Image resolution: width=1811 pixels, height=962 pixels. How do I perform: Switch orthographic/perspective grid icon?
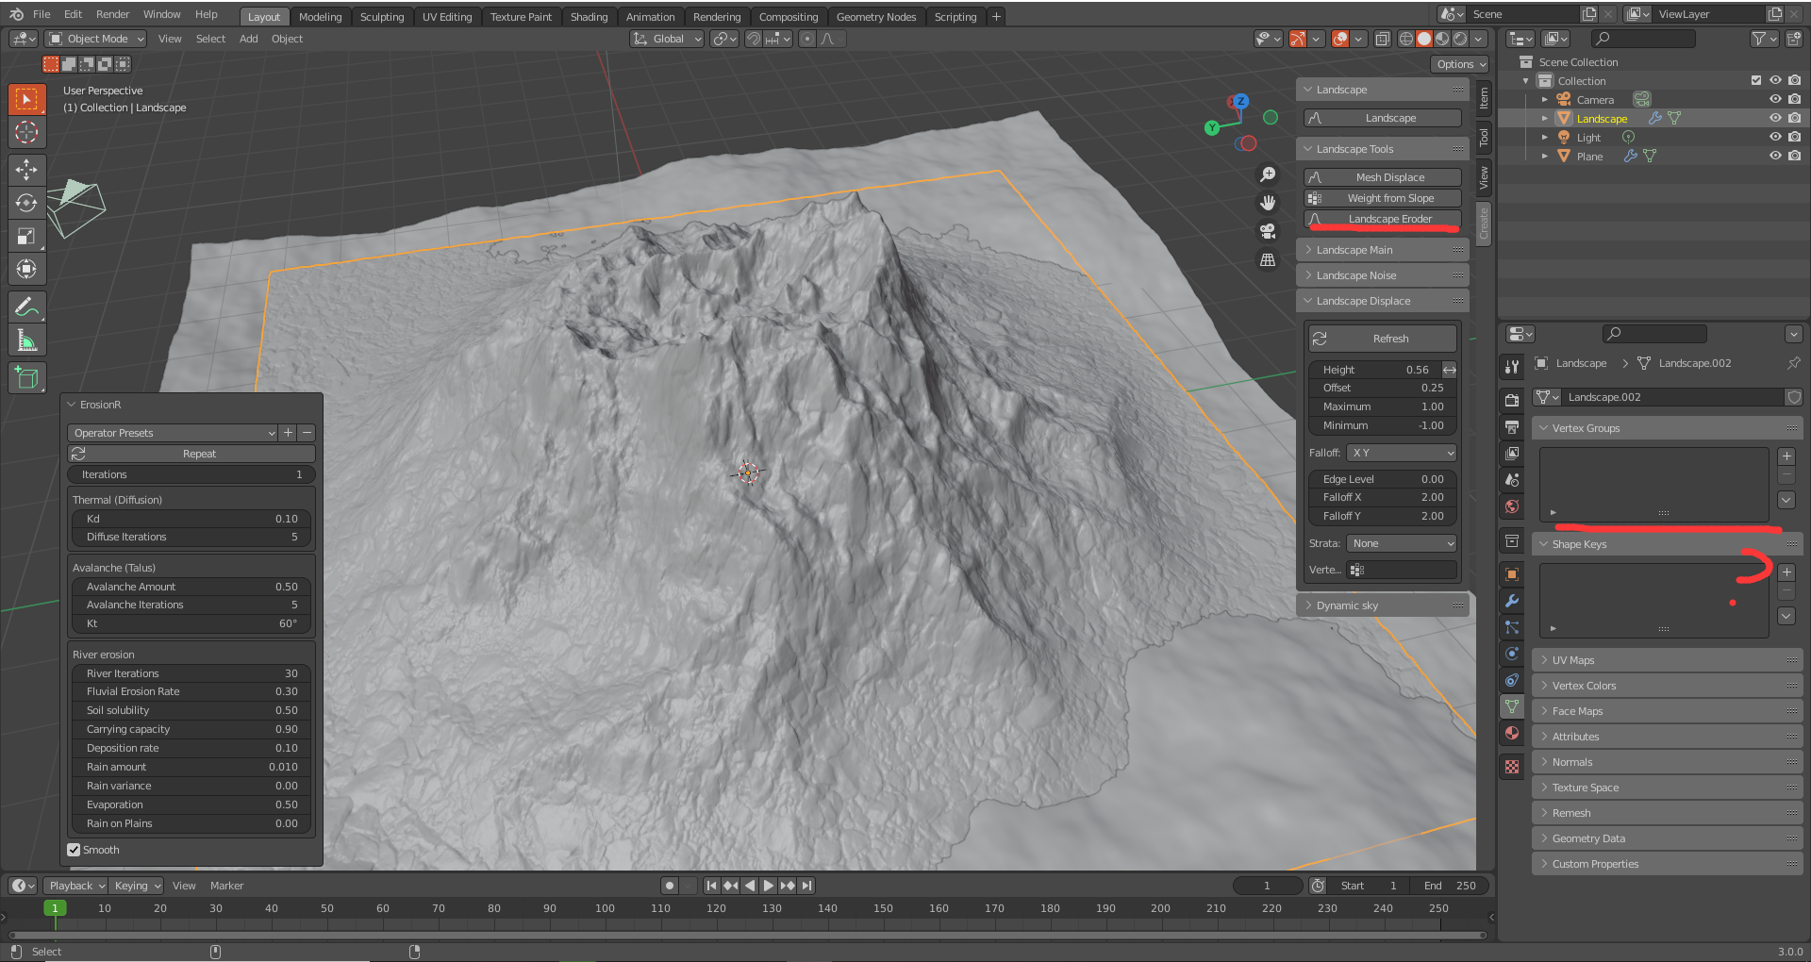(1268, 259)
